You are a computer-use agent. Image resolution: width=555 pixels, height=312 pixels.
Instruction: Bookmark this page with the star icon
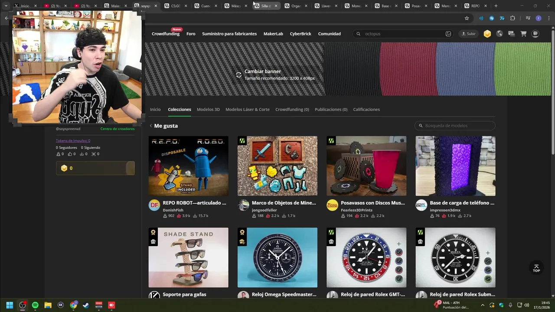(467, 18)
